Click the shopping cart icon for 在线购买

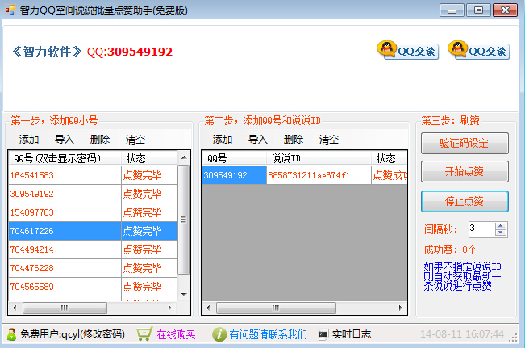(x=144, y=334)
